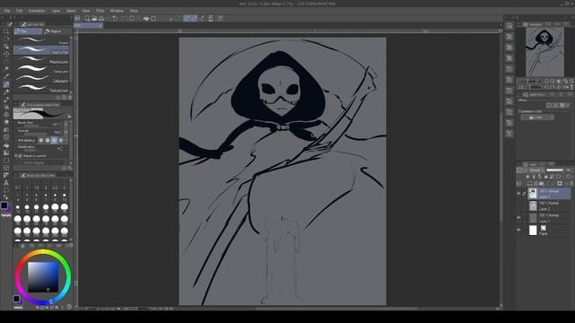575x323 pixels.
Task: Open the File menu
Action: pyautogui.click(x=7, y=11)
